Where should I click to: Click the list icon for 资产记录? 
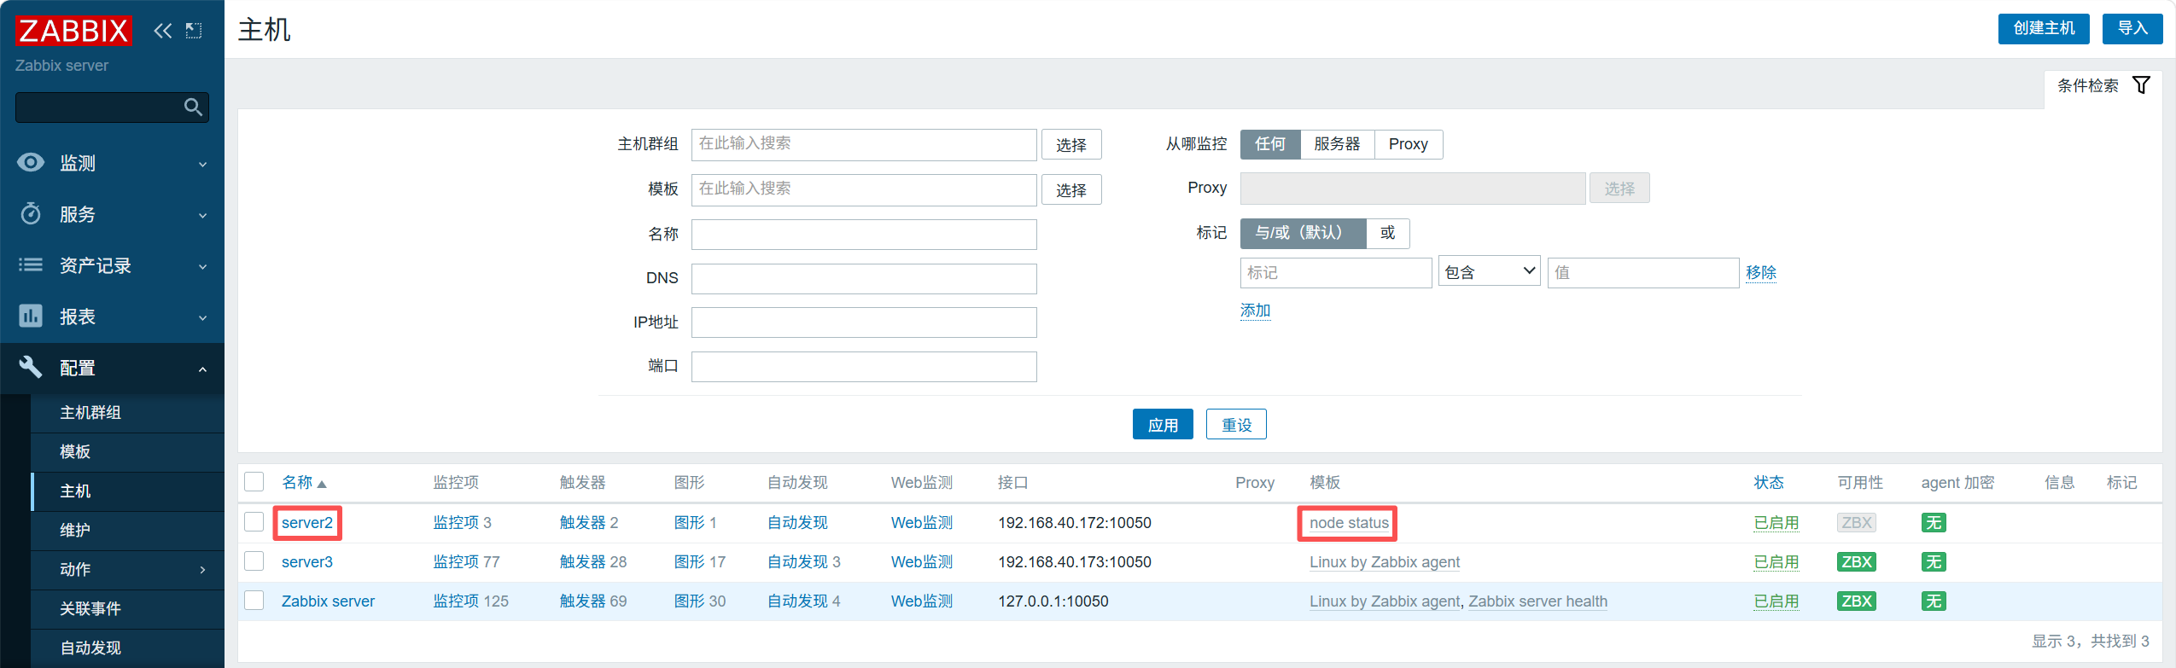pos(31,264)
